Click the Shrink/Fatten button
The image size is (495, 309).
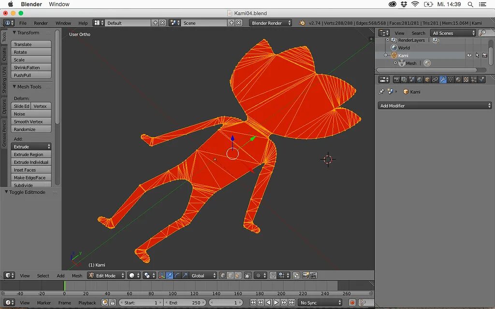(x=31, y=68)
